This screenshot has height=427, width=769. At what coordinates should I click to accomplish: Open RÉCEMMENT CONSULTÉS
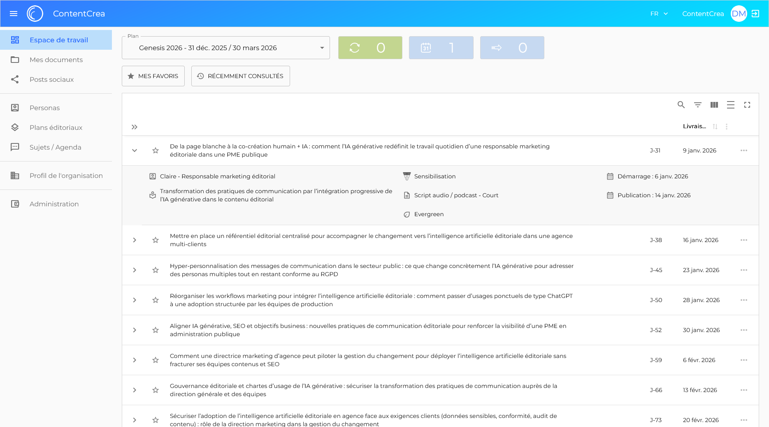240,76
